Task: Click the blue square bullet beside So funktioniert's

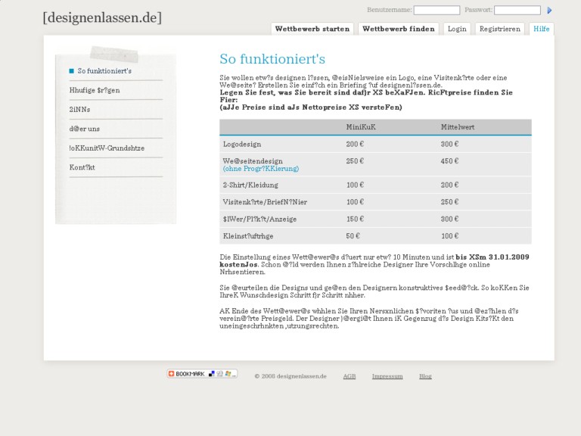Action: pos(72,71)
